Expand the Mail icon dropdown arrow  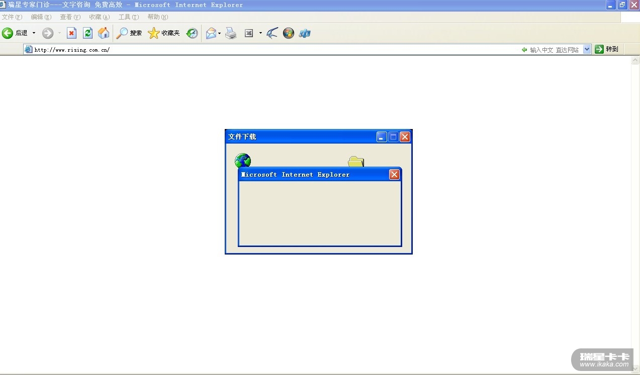click(x=220, y=33)
